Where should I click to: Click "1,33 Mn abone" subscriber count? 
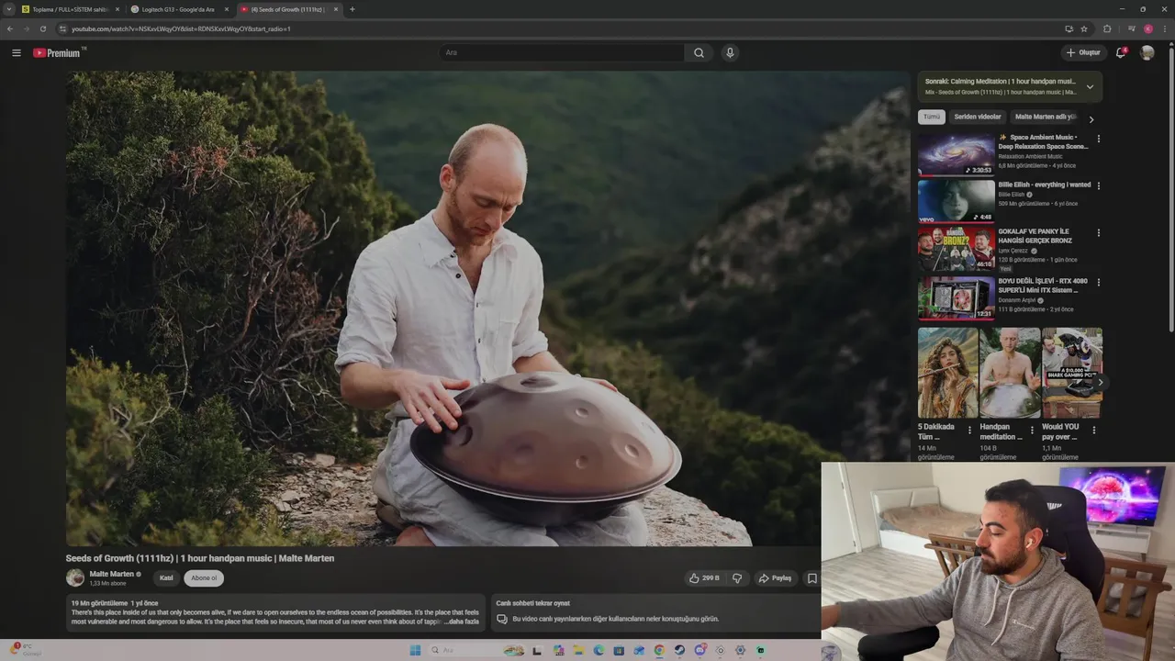107,584
